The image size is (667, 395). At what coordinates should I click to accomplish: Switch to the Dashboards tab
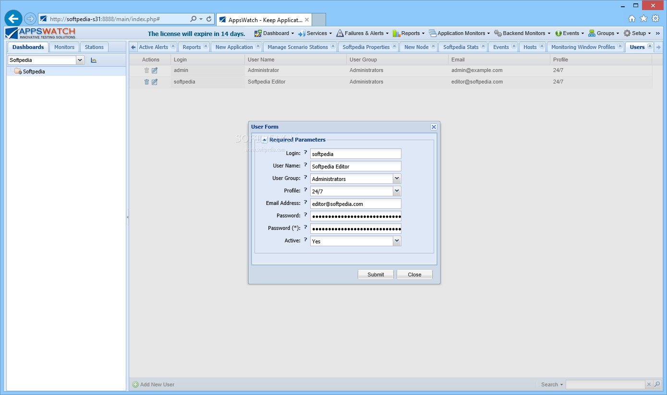pyautogui.click(x=28, y=47)
